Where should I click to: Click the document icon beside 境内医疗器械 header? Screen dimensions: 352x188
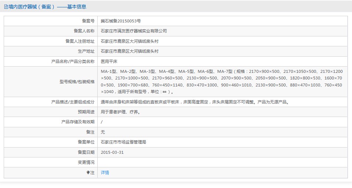pyautogui.click(x=6, y=7)
